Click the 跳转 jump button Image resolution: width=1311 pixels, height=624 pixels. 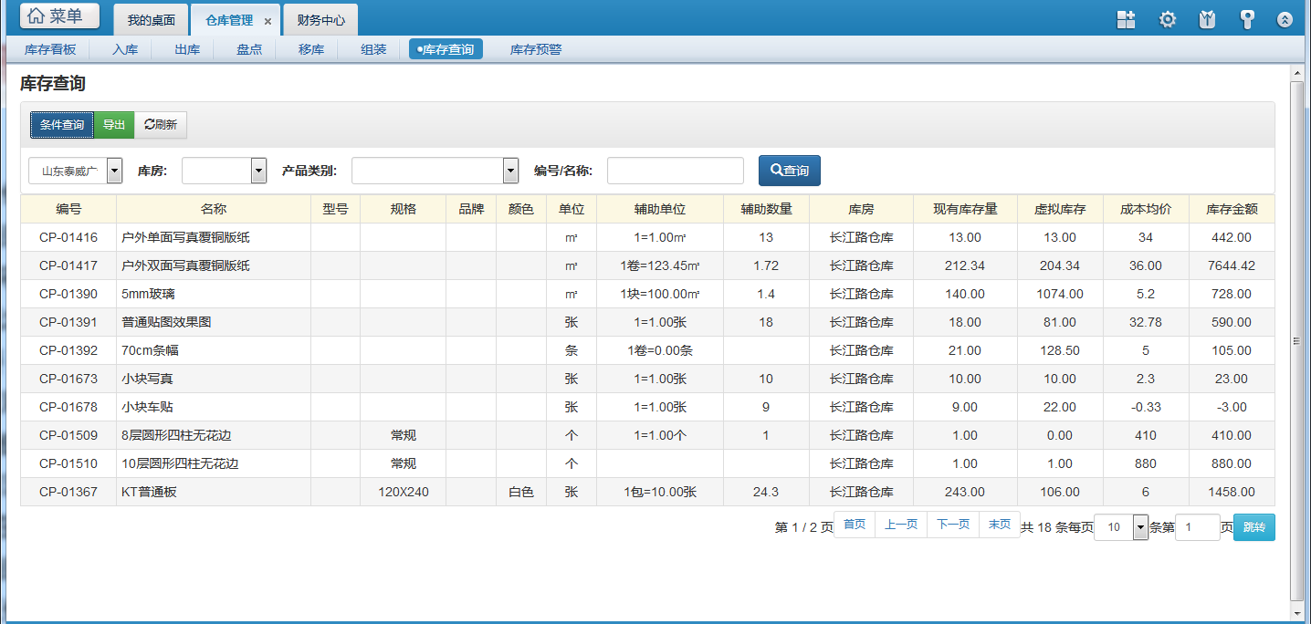click(x=1254, y=527)
